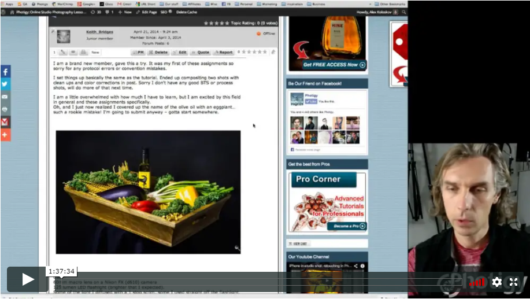Viewport: 530px width, 299px height.
Task: Click the View Cart link
Action: [298, 243]
